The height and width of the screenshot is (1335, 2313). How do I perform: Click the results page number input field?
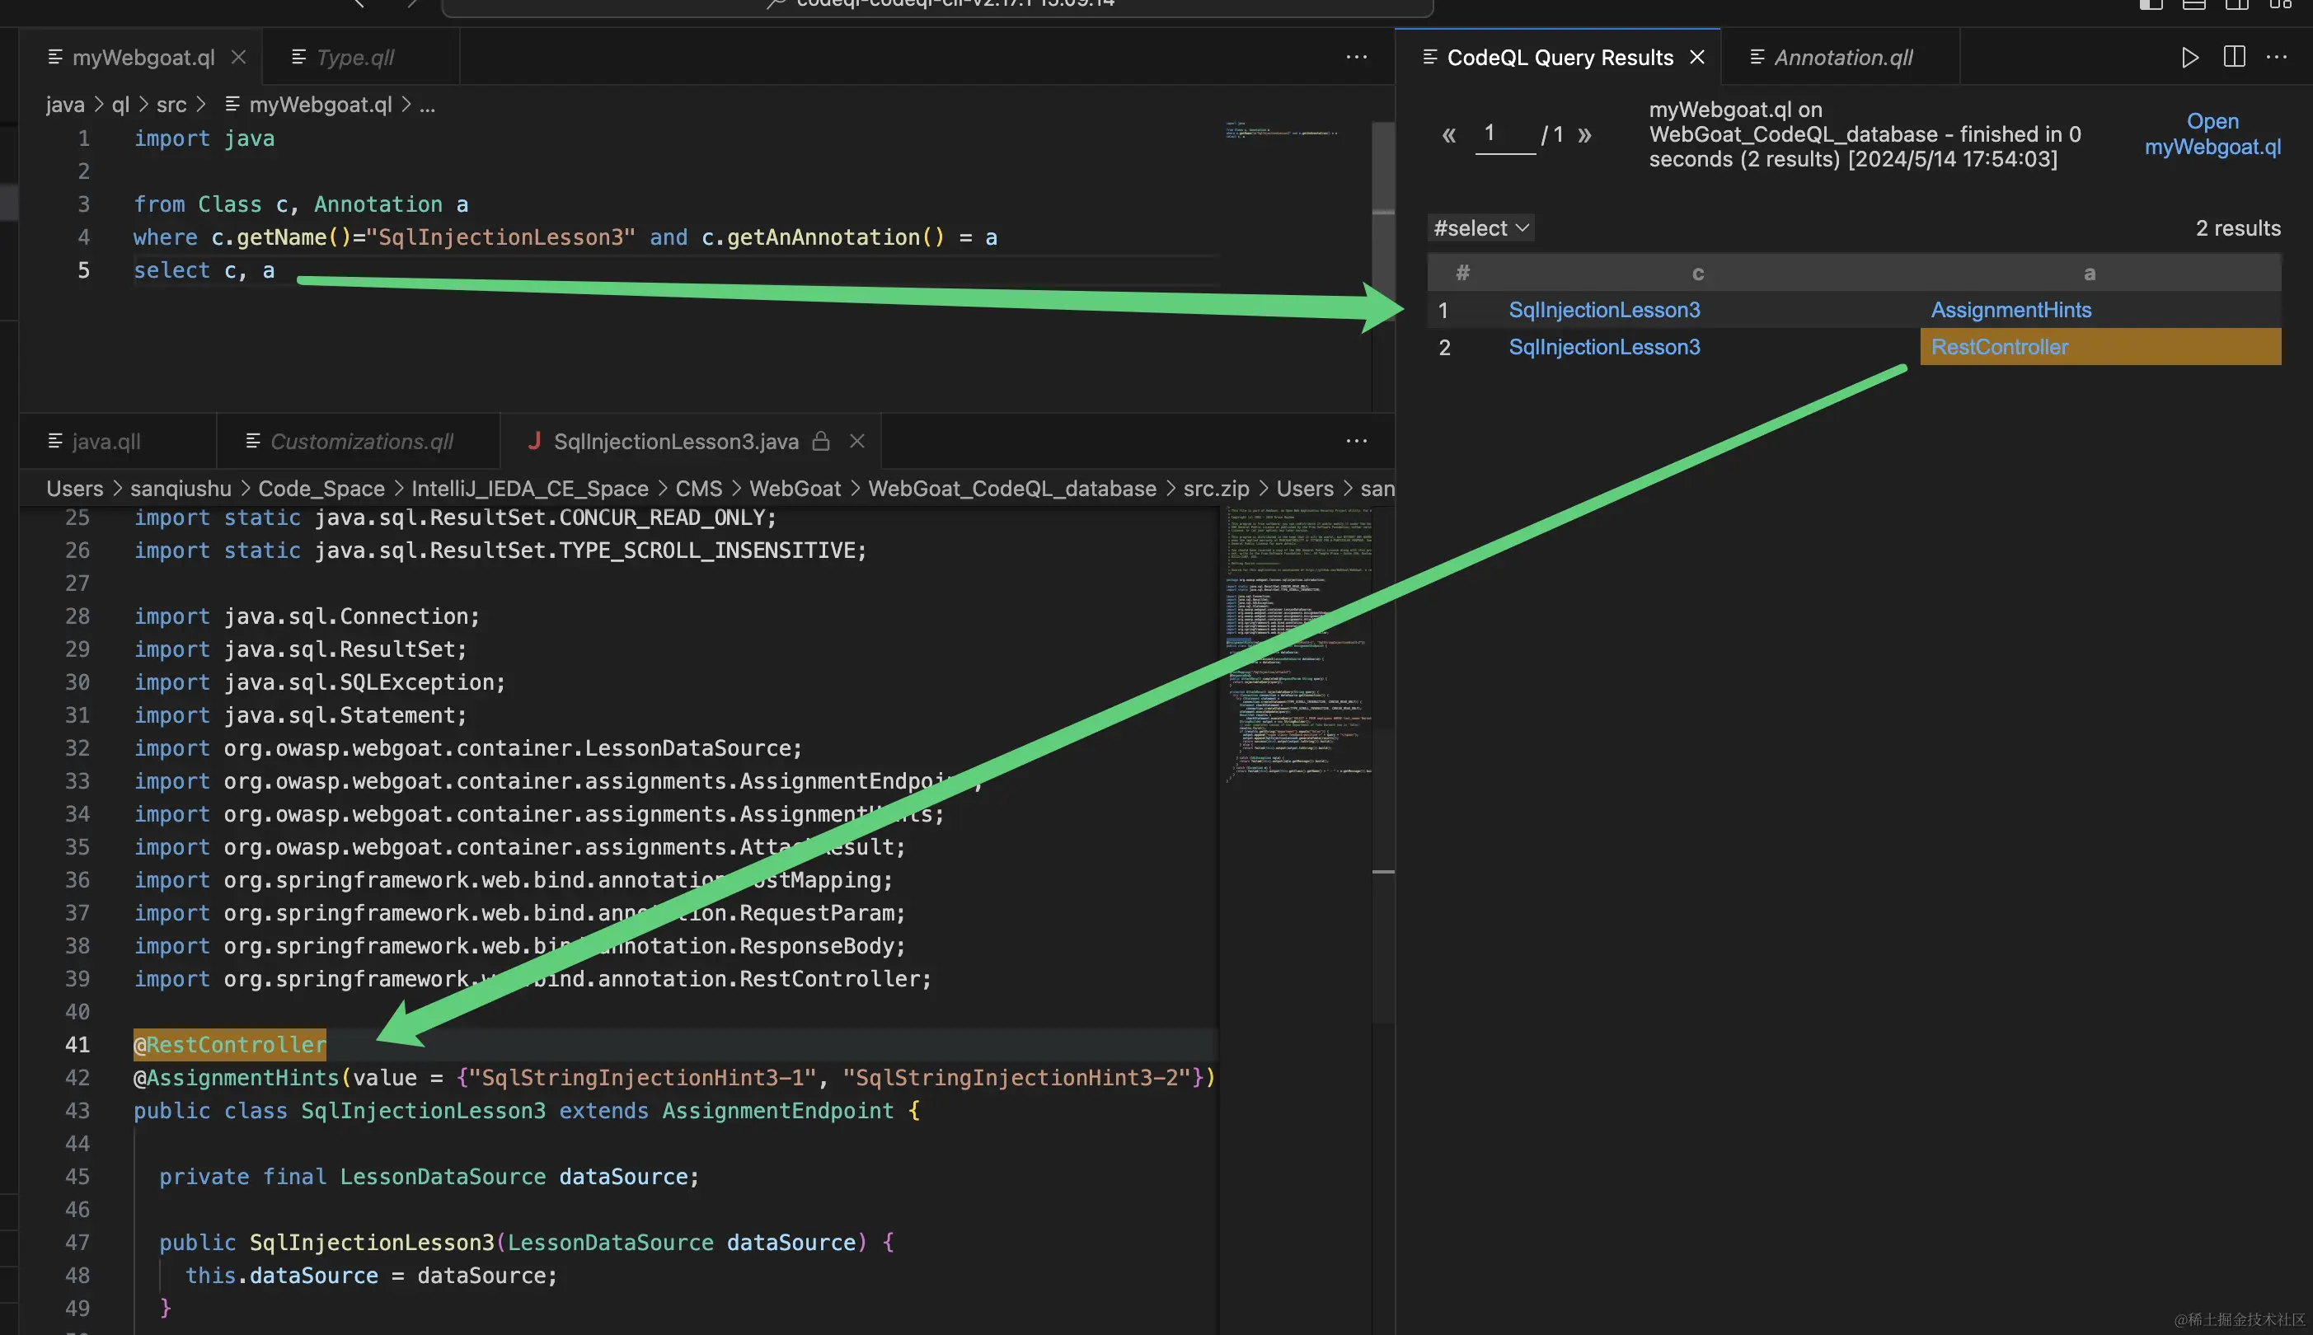(x=1505, y=135)
